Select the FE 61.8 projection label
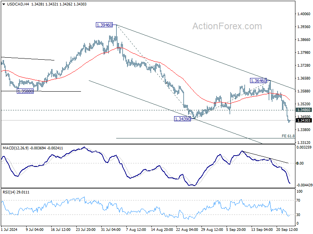 [288, 136]
